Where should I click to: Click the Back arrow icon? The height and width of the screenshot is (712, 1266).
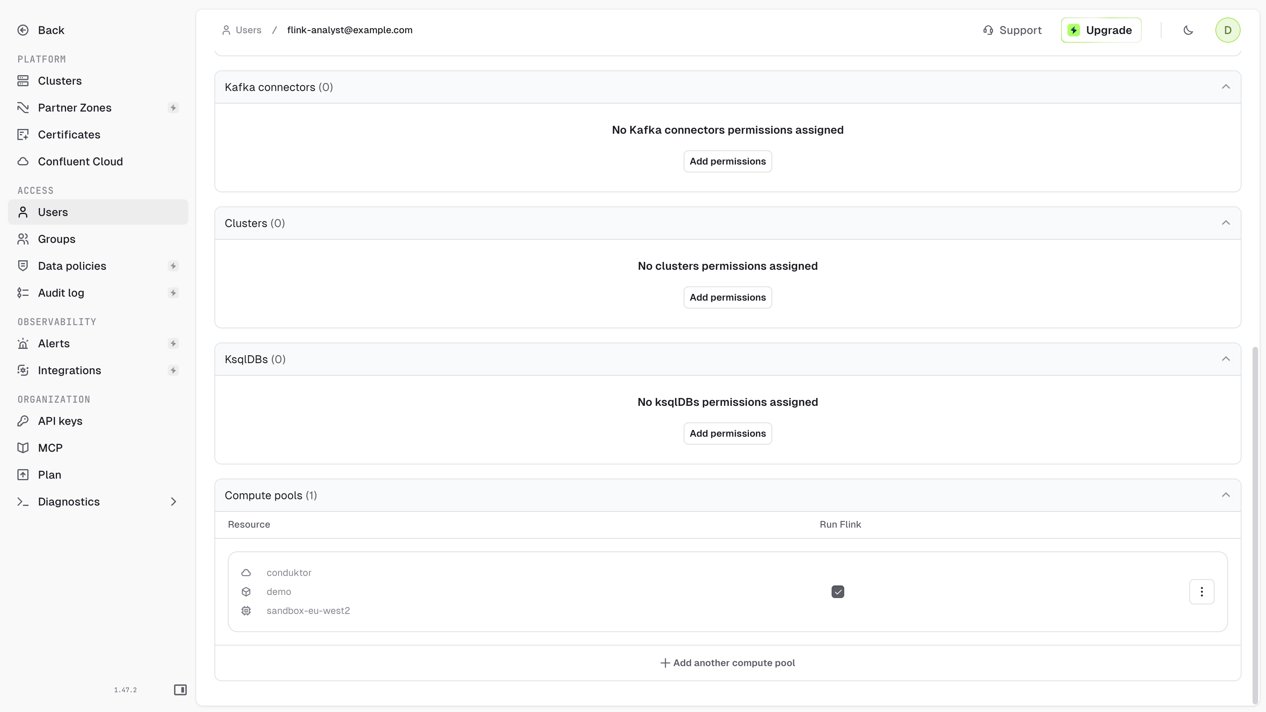click(23, 30)
